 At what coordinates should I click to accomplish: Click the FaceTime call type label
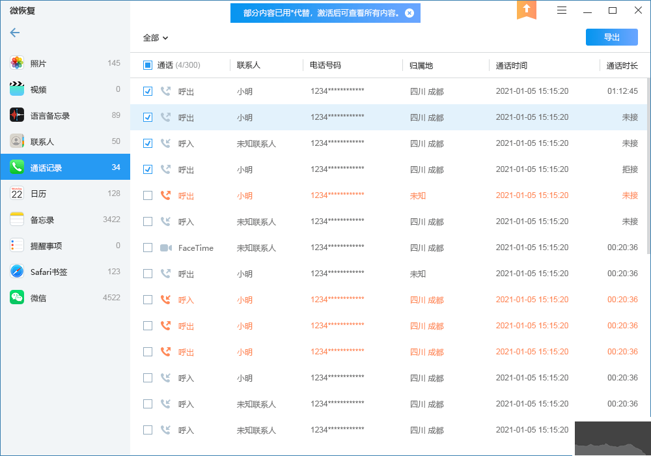pos(195,248)
